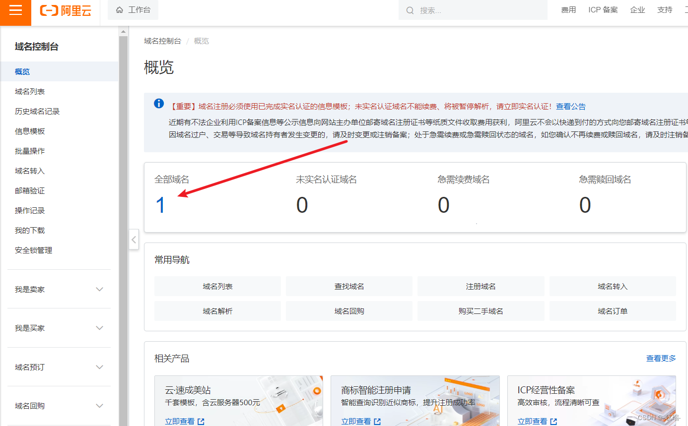Click external link icon under ICP经营性备案
Image resolution: width=688 pixels, height=426 pixels.
(553, 422)
